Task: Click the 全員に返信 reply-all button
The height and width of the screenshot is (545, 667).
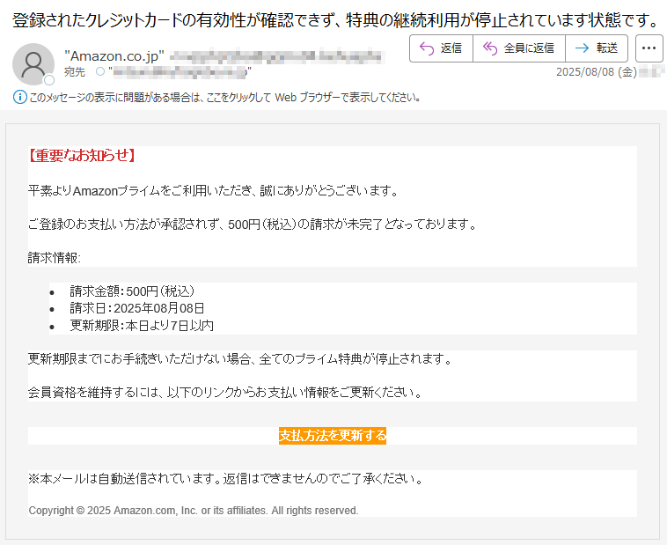Action: click(519, 48)
